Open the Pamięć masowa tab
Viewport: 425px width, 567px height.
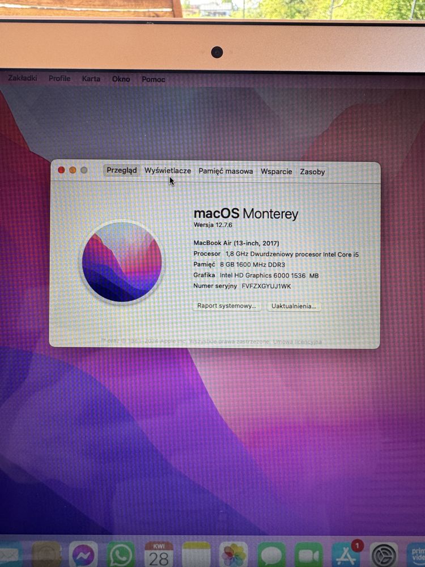tap(226, 171)
